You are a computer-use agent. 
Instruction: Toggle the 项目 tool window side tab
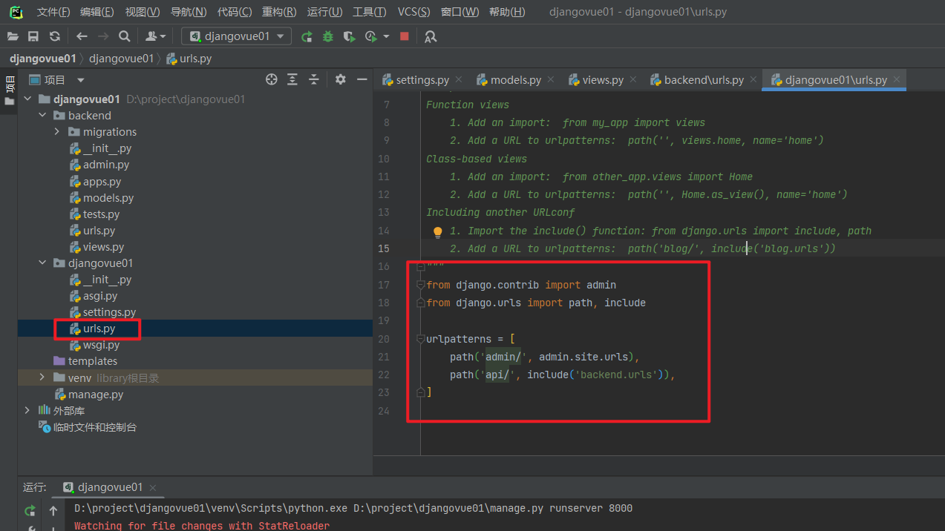pos(10,82)
